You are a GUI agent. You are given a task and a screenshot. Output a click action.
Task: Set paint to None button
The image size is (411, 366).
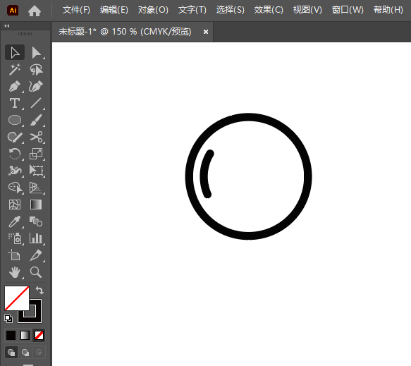(x=39, y=336)
